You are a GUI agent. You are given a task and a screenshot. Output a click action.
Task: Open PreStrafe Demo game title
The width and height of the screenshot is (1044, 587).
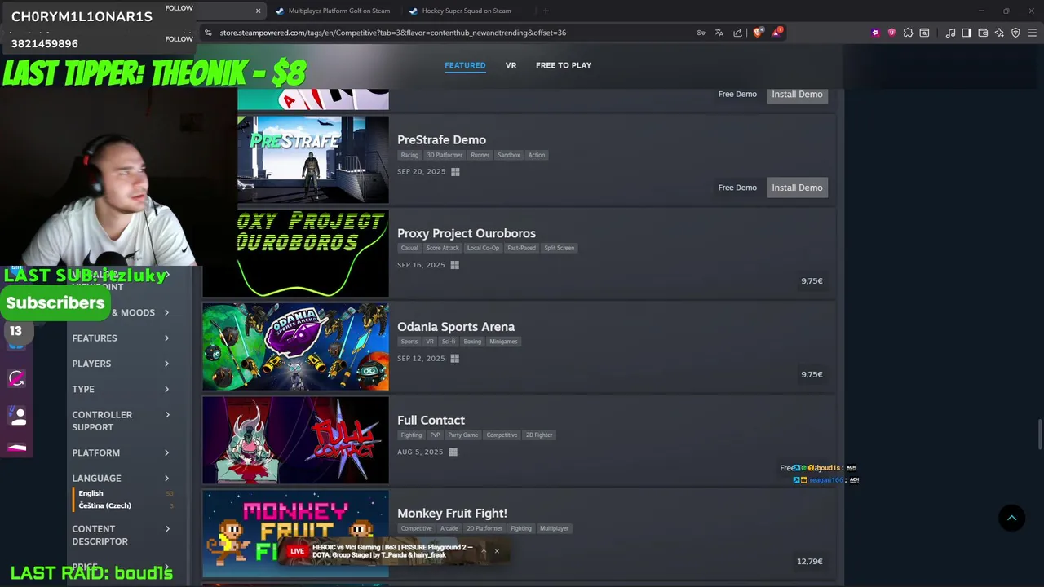point(441,140)
